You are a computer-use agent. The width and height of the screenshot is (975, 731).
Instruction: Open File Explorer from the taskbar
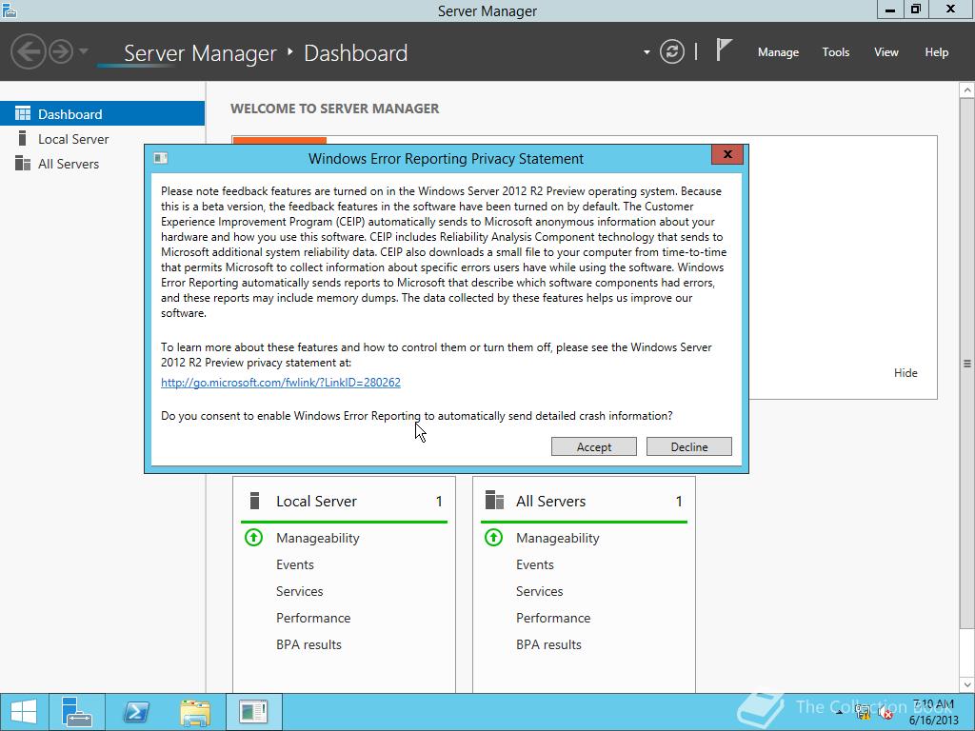tap(195, 712)
